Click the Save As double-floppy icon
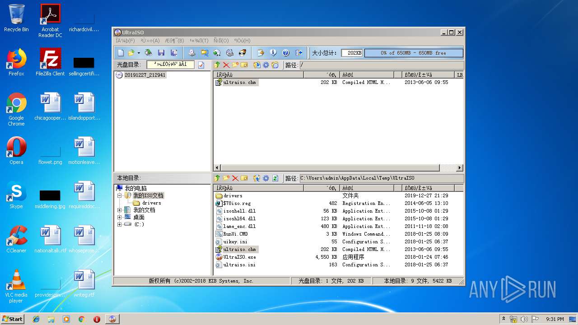This screenshot has width=578, height=325. 174,53
